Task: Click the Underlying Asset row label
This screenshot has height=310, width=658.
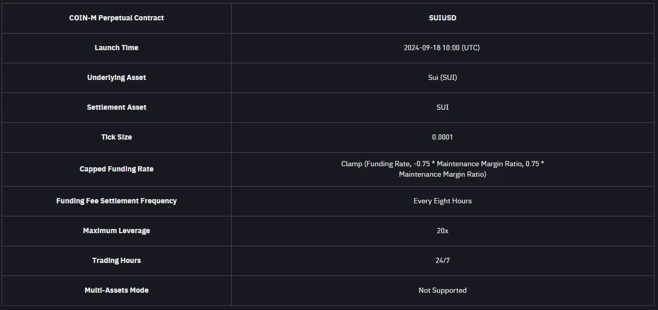Action: pos(116,77)
